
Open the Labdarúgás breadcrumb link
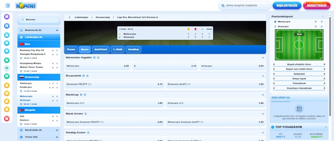click(x=81, y=17)
